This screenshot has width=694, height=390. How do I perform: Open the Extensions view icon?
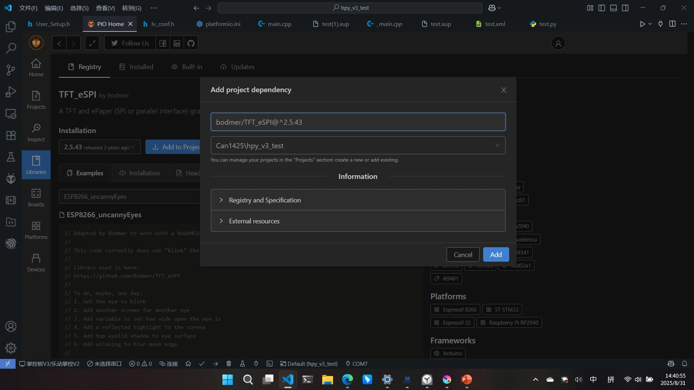[x=11, y=135]
